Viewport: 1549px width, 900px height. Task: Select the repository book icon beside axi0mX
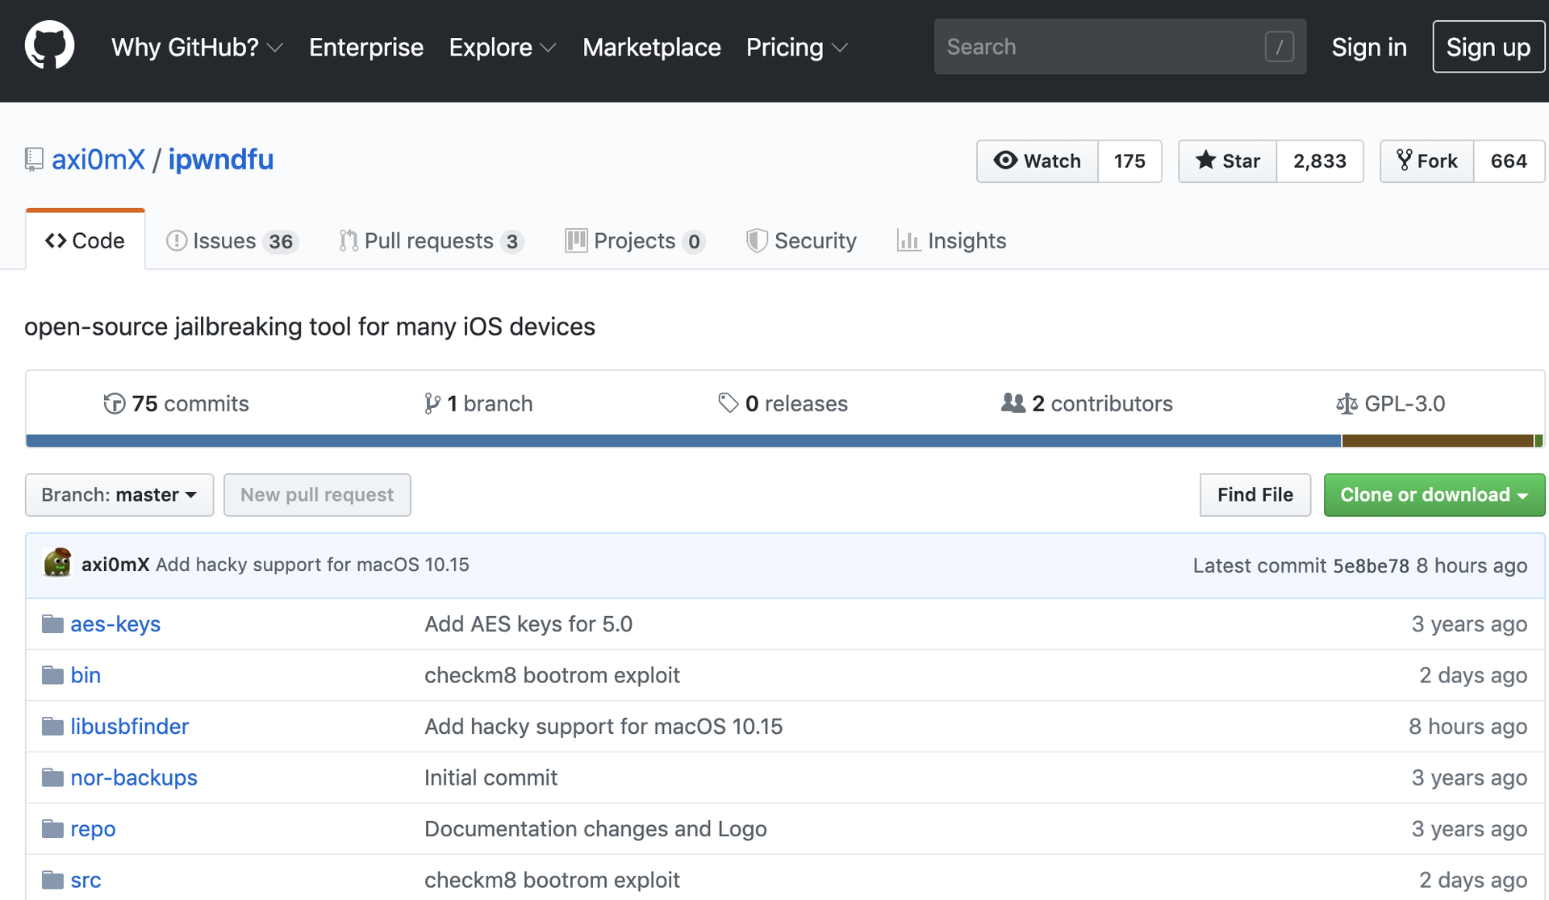click(x=34, y=160)
